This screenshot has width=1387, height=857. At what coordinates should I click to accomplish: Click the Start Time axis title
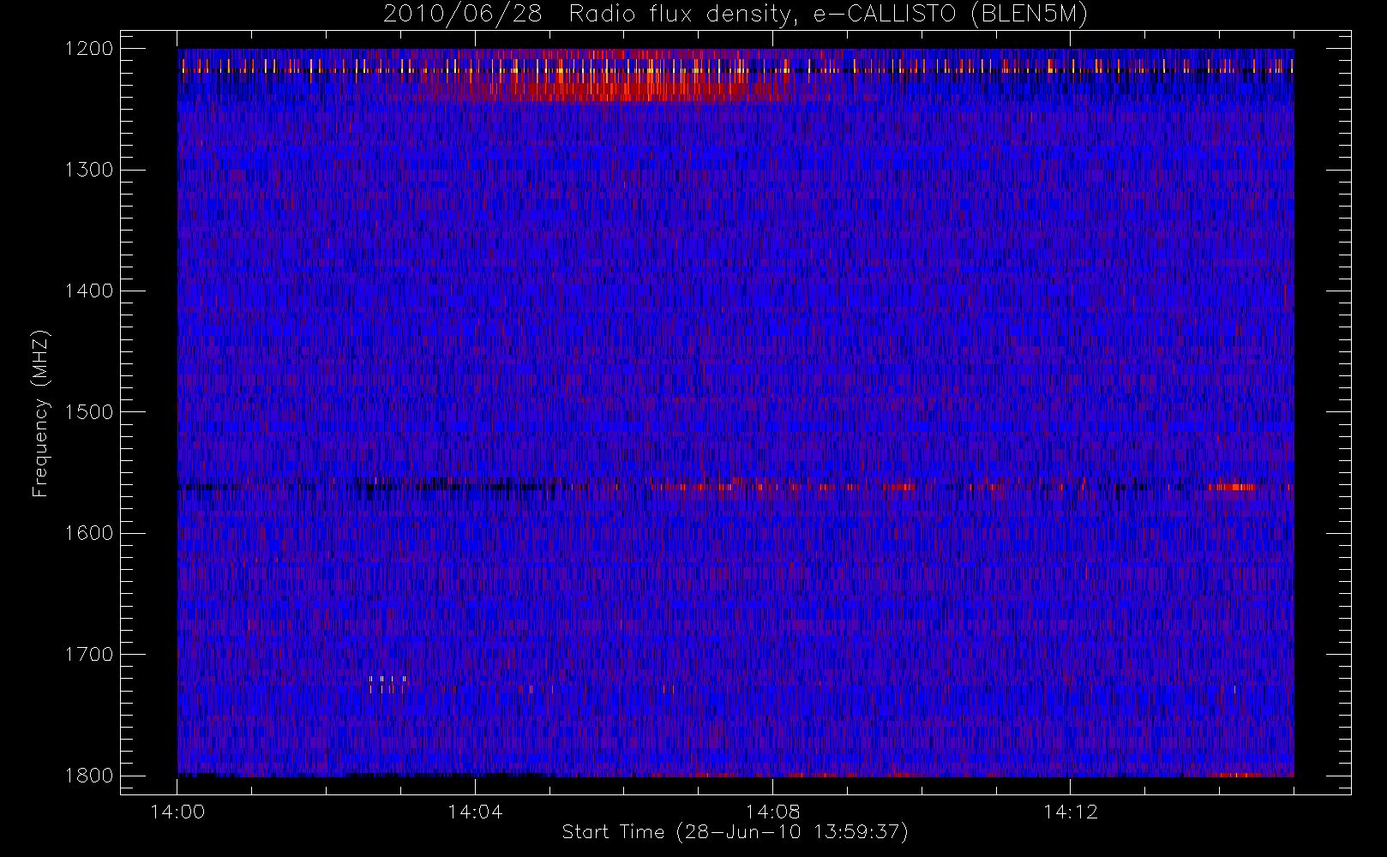coord(735,832)
